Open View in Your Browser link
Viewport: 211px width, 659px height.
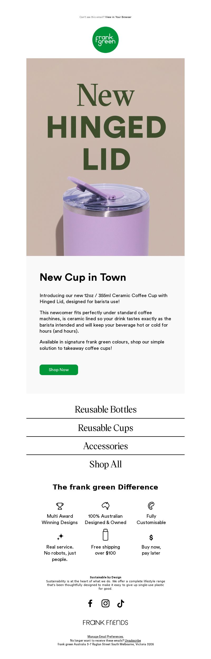[118, 17]
